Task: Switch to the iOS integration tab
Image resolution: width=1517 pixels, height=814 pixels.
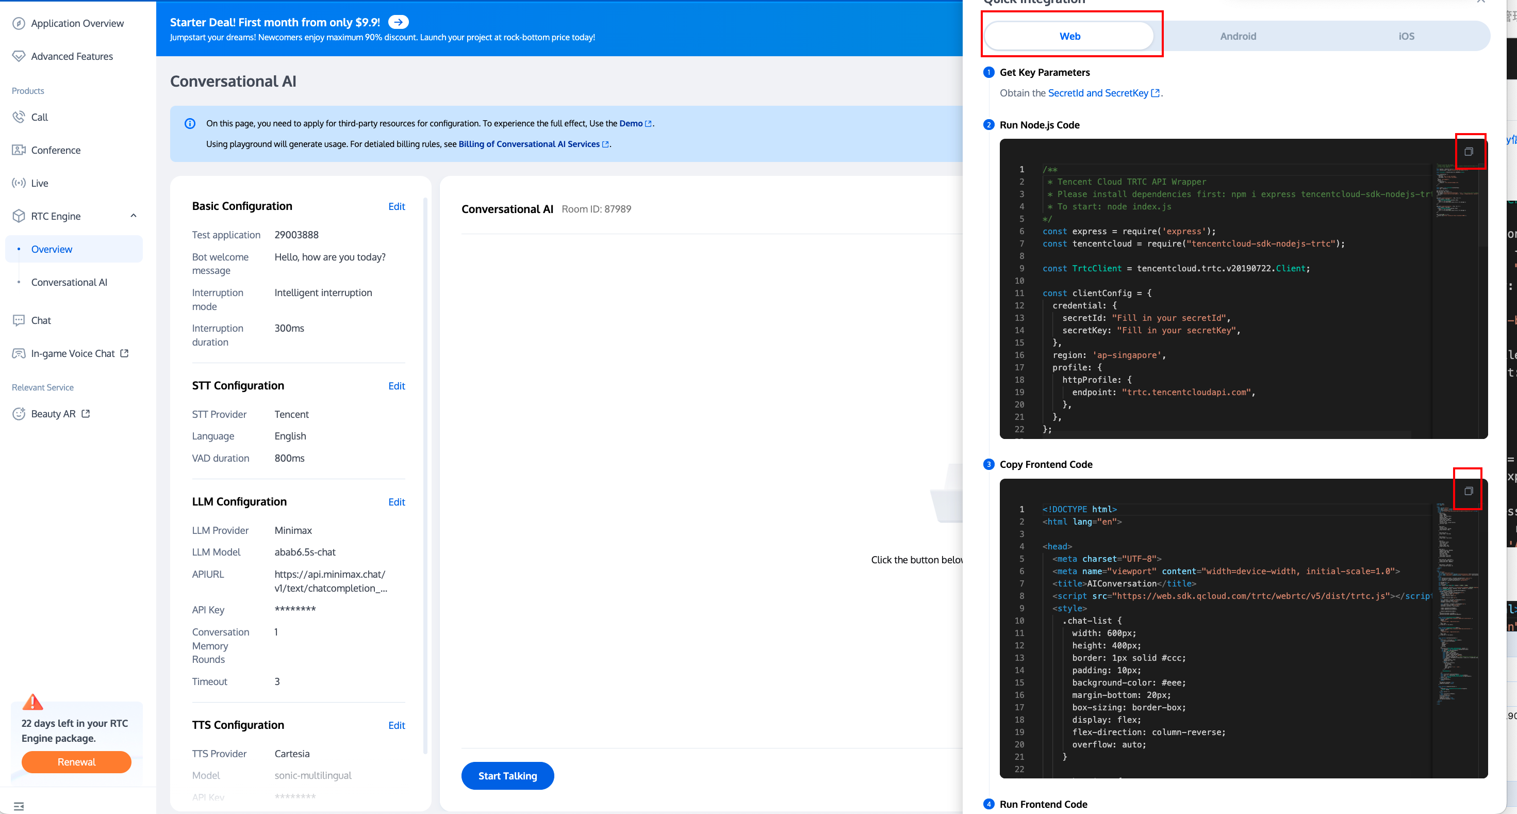Action: pyautogui.click(x=1406, y=37)
